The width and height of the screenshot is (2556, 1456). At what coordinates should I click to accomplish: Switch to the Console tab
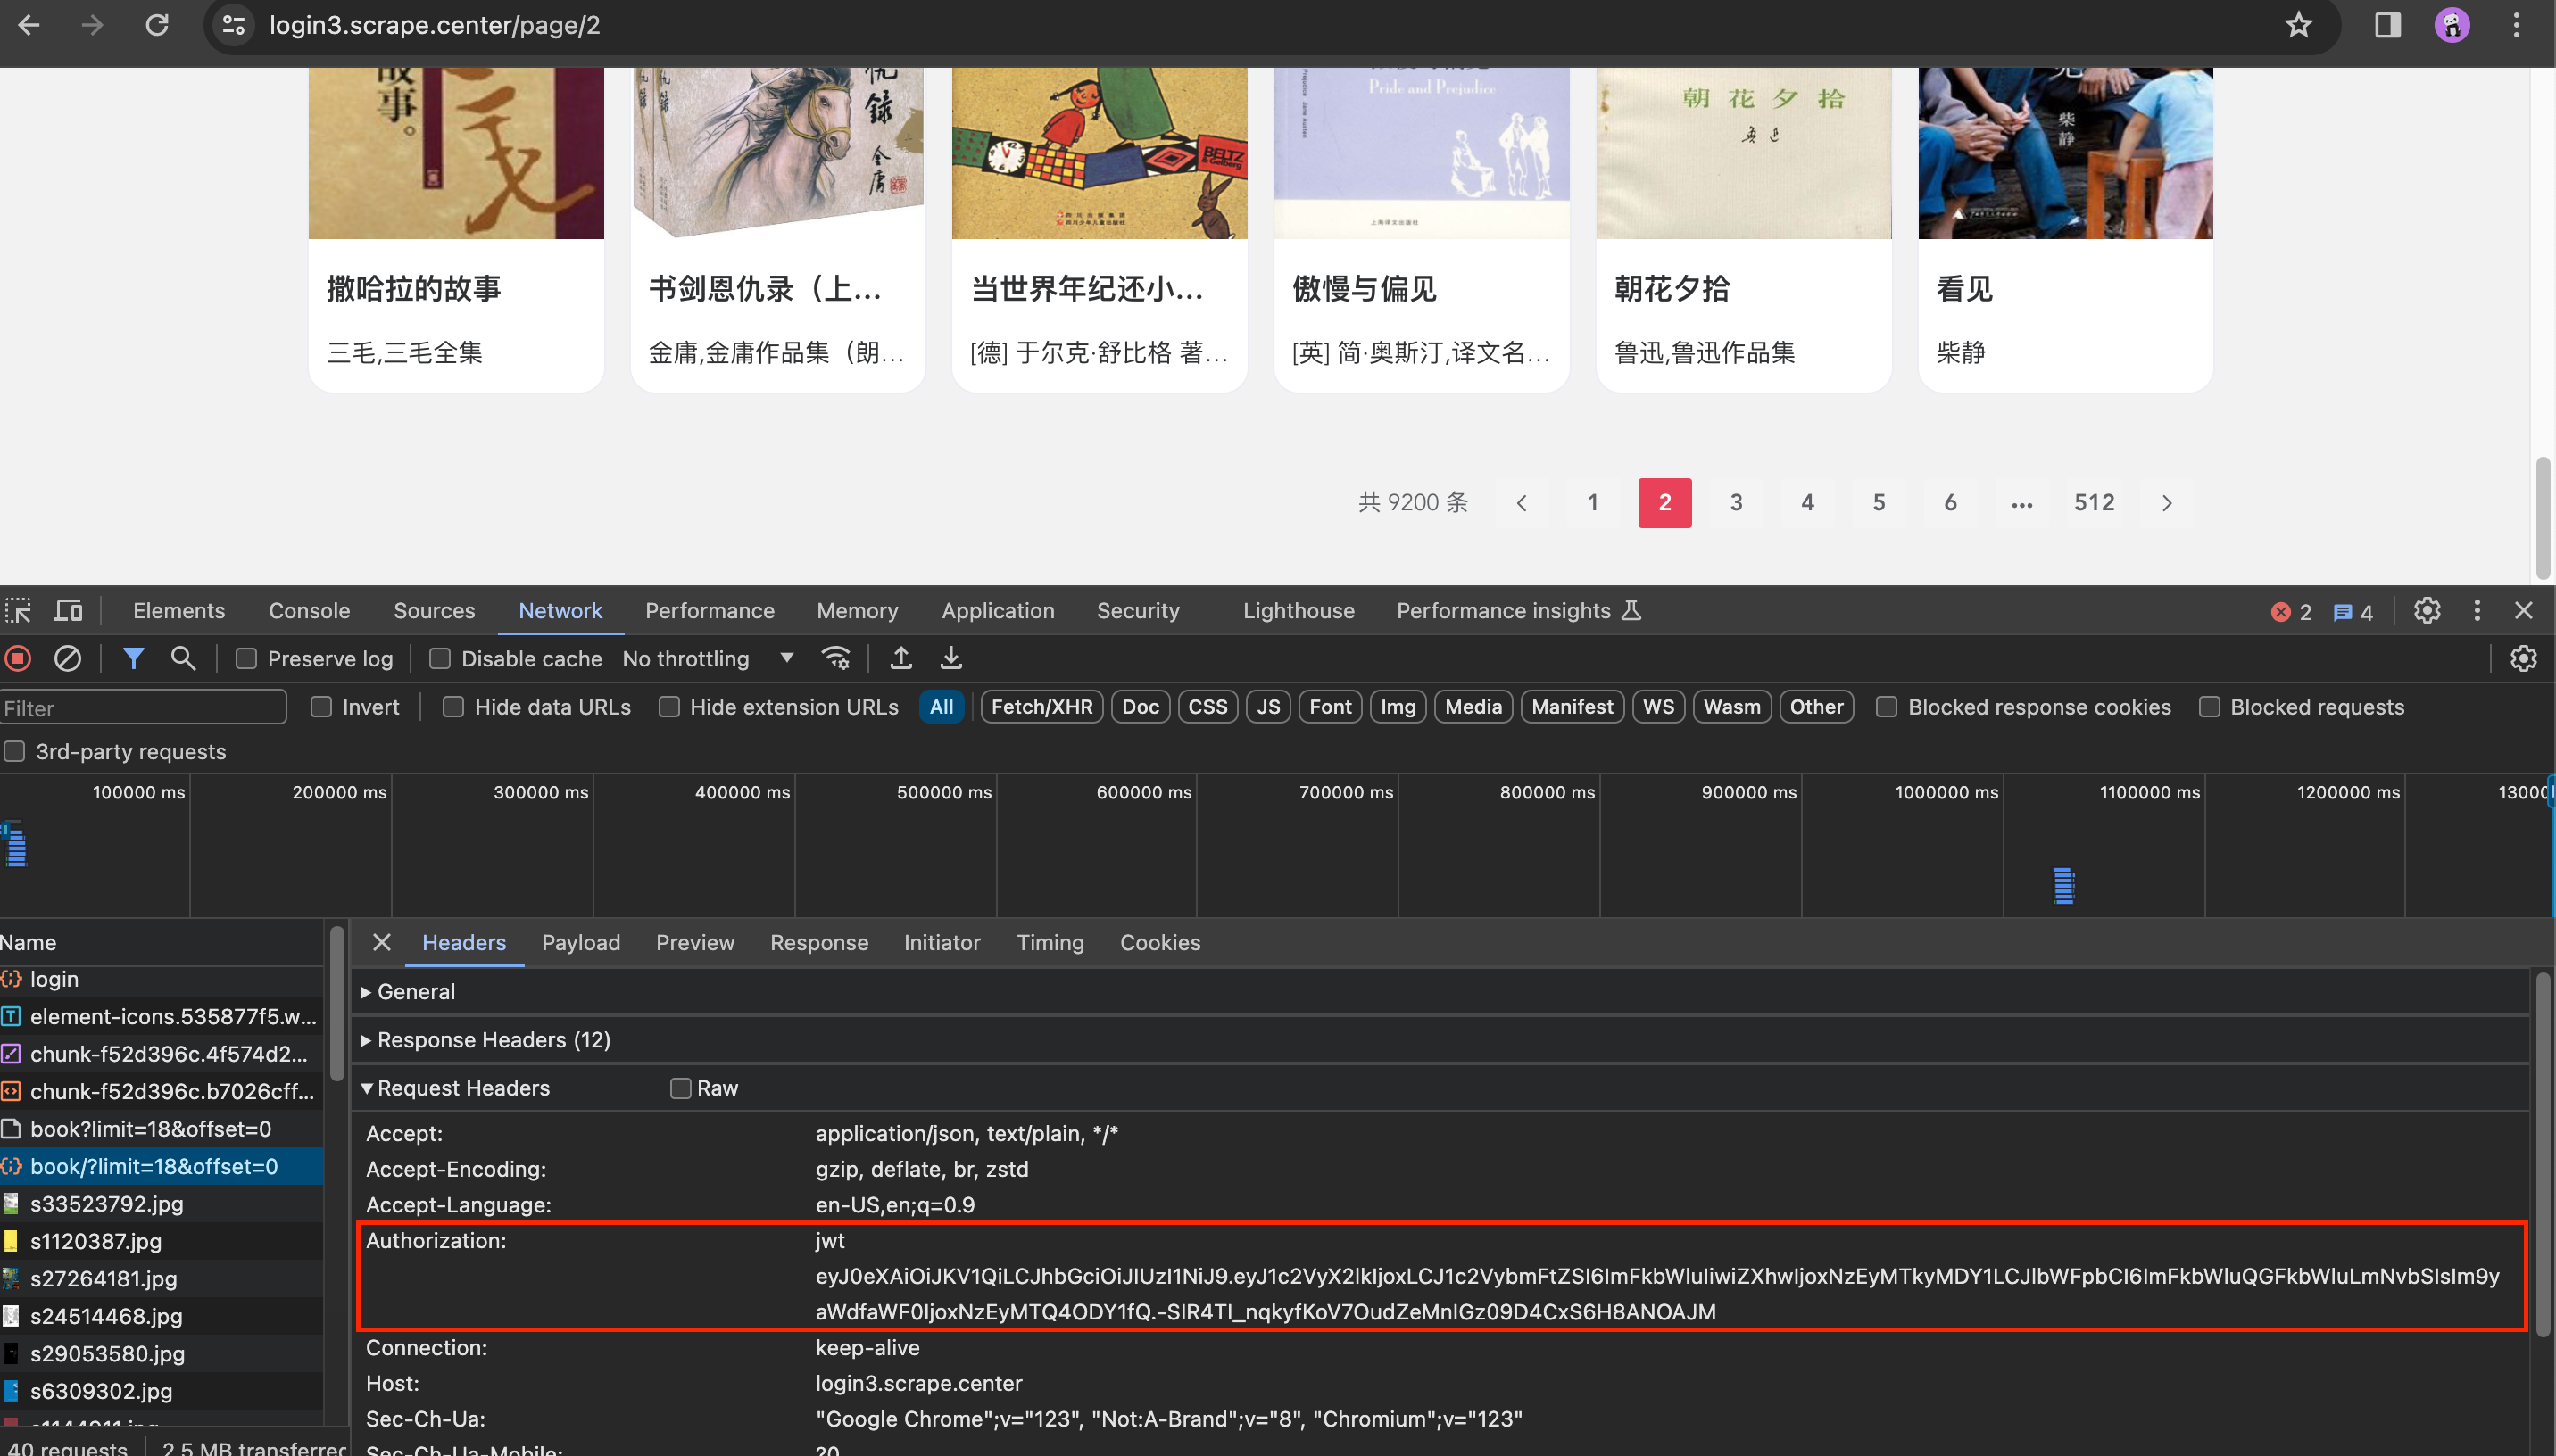[309, 610]
